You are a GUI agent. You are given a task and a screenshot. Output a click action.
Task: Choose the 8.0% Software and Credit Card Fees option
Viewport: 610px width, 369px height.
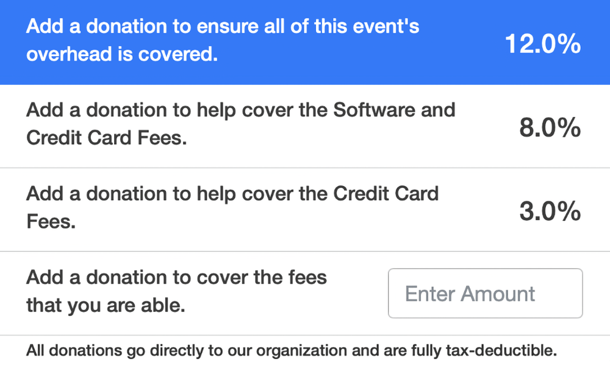pyautogui.click(x=305, y=126)
